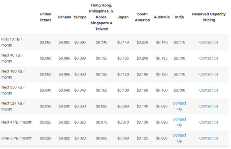Open Contact Us for First 10 TB reserved pricing

click(x=209, y=42)
